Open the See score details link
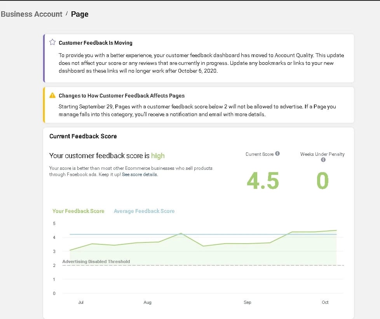The image size is (380, 319). tap(139, 174)
